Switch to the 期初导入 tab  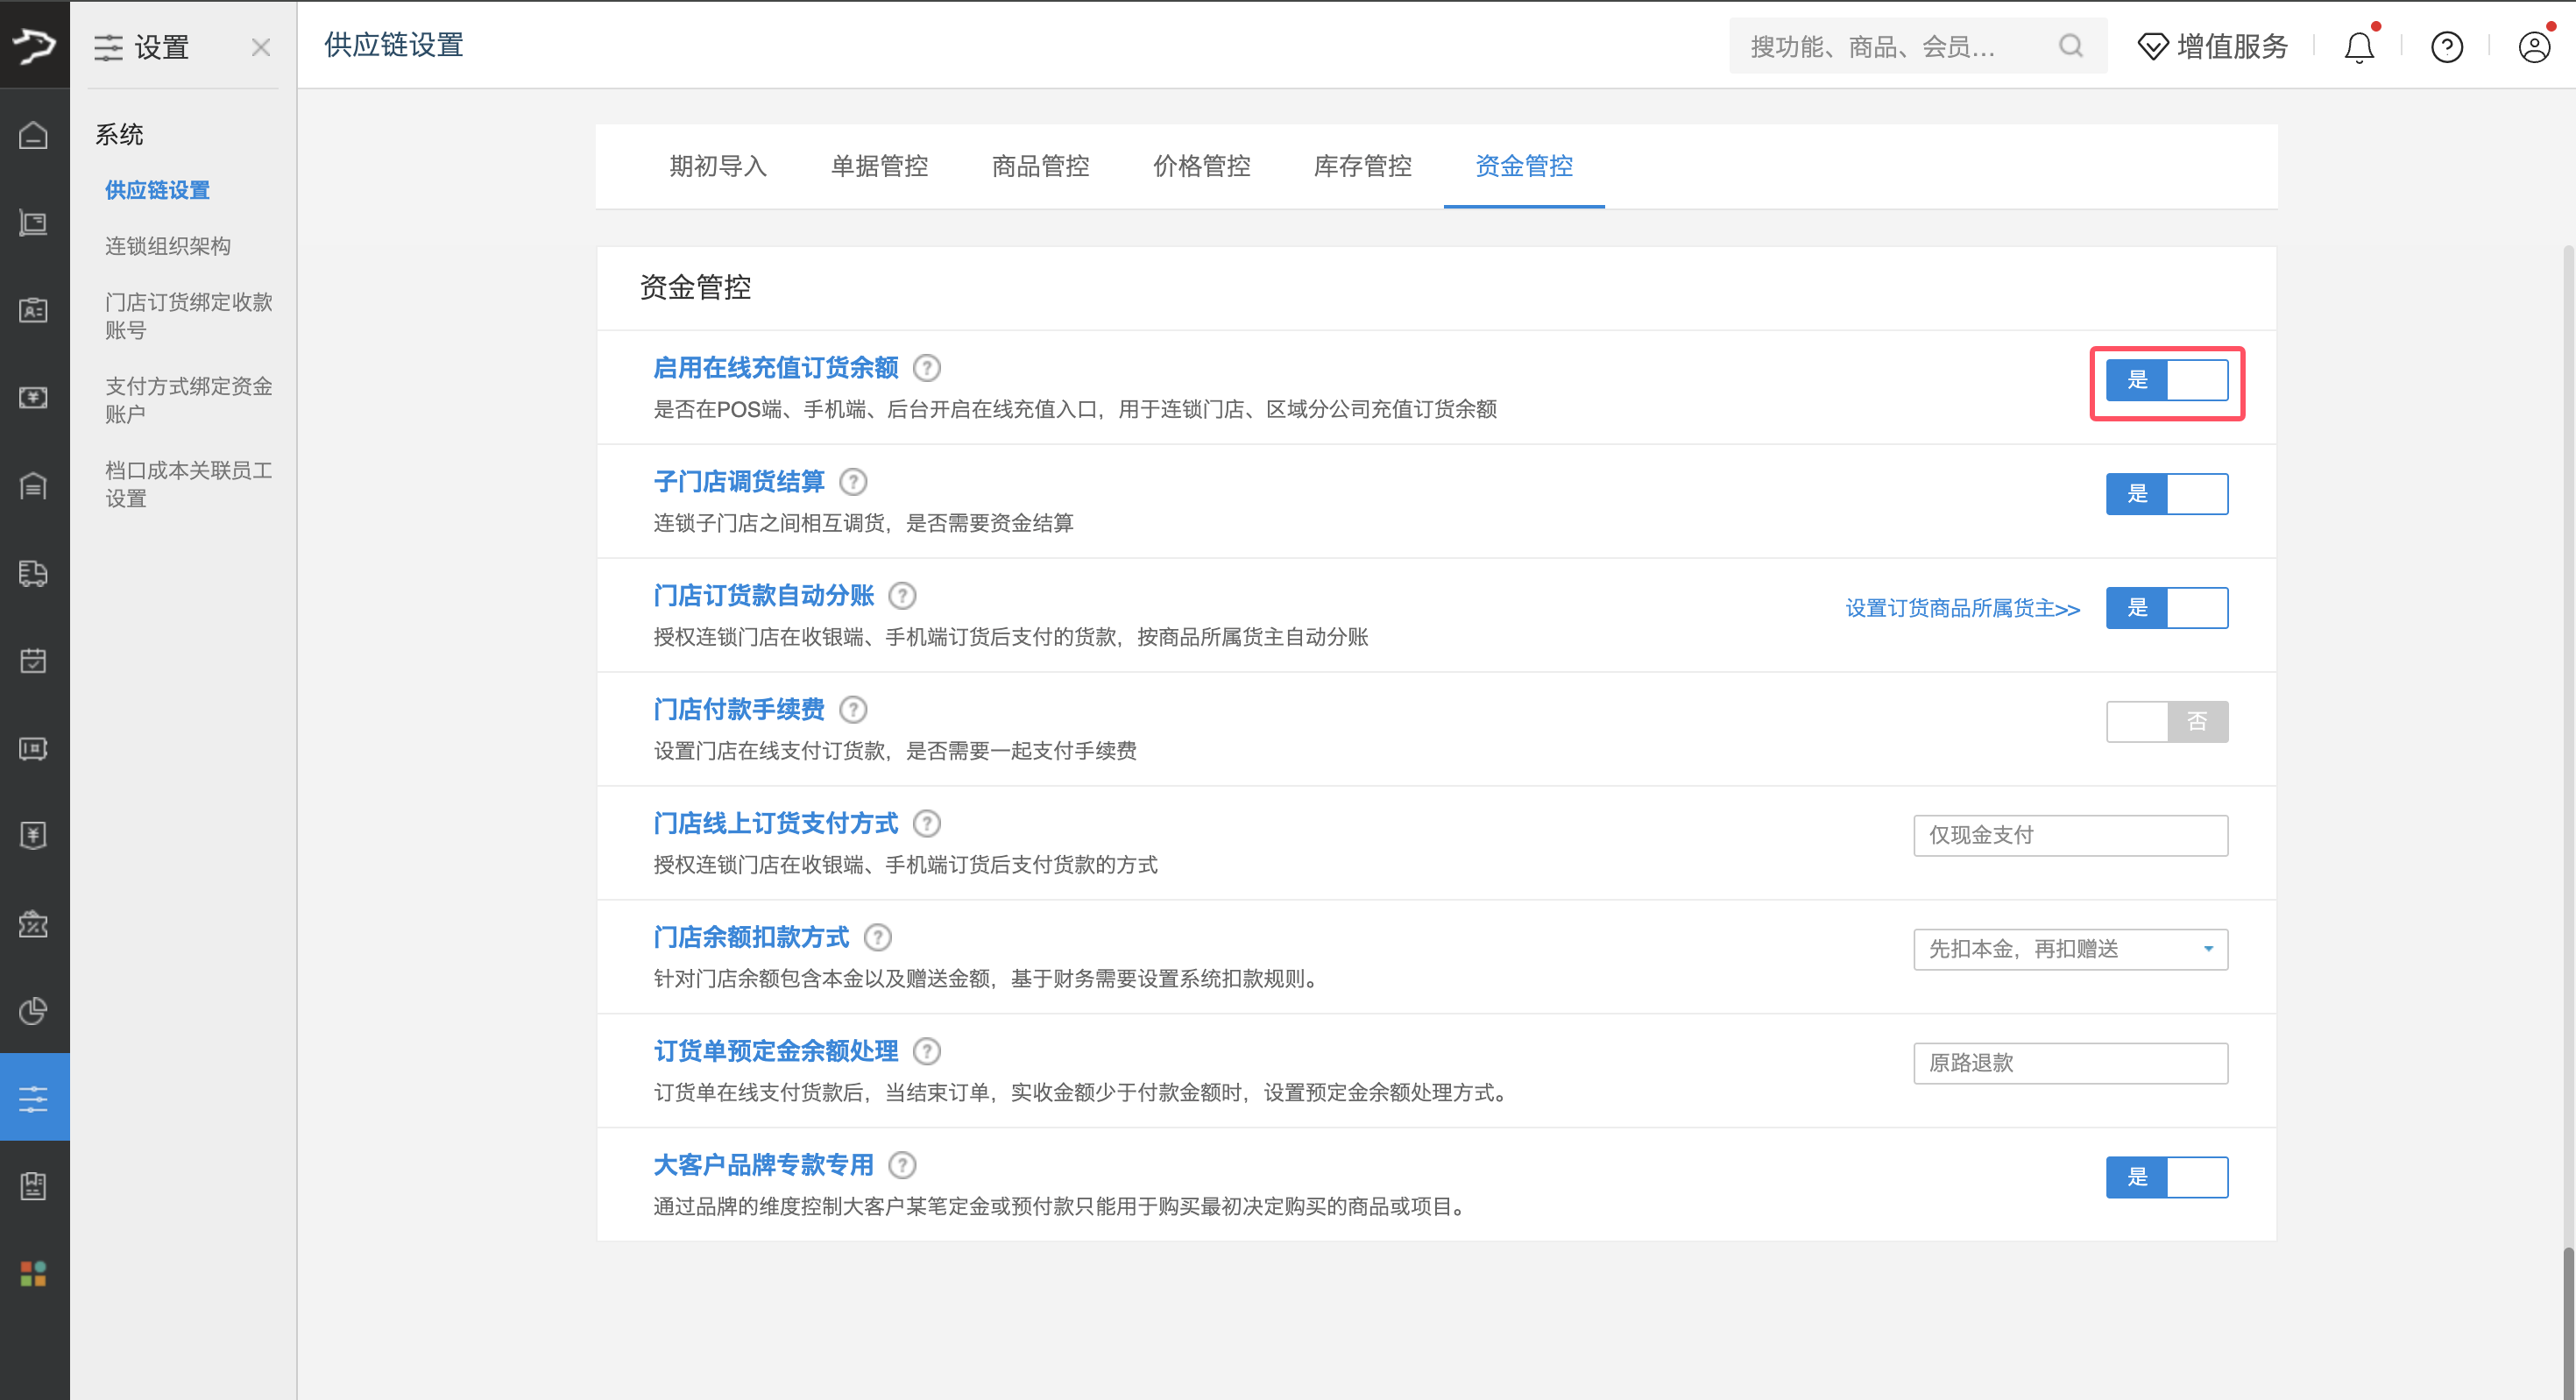718,166
